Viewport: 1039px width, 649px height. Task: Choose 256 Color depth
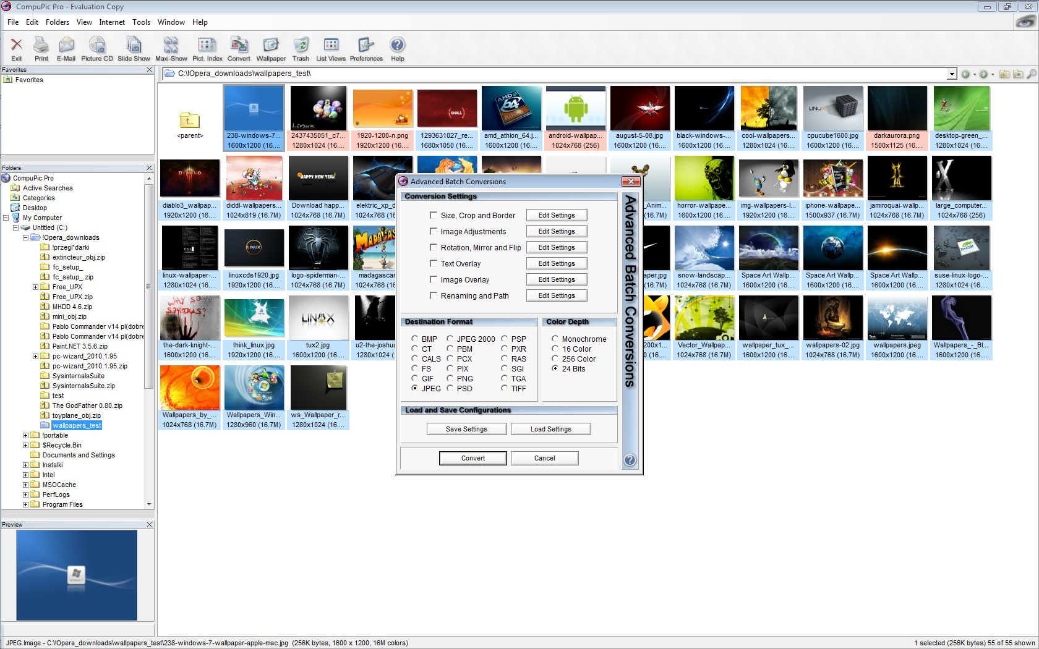(x=555, y=358)
